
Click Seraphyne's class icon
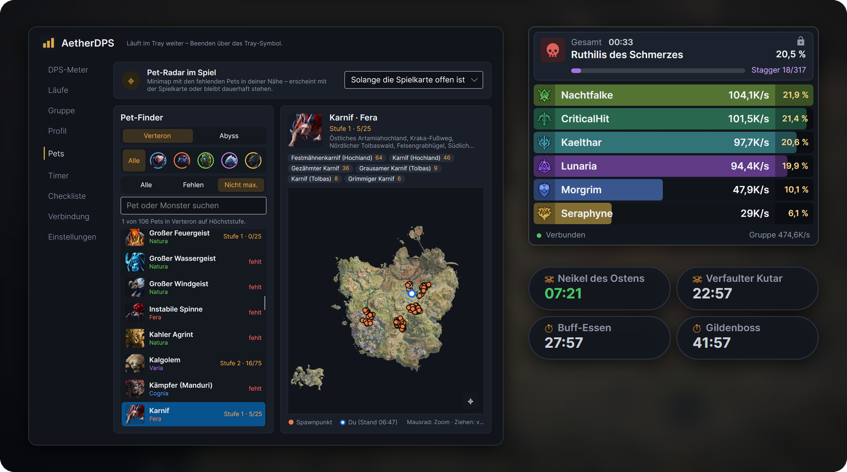click(x=544, y=214)
